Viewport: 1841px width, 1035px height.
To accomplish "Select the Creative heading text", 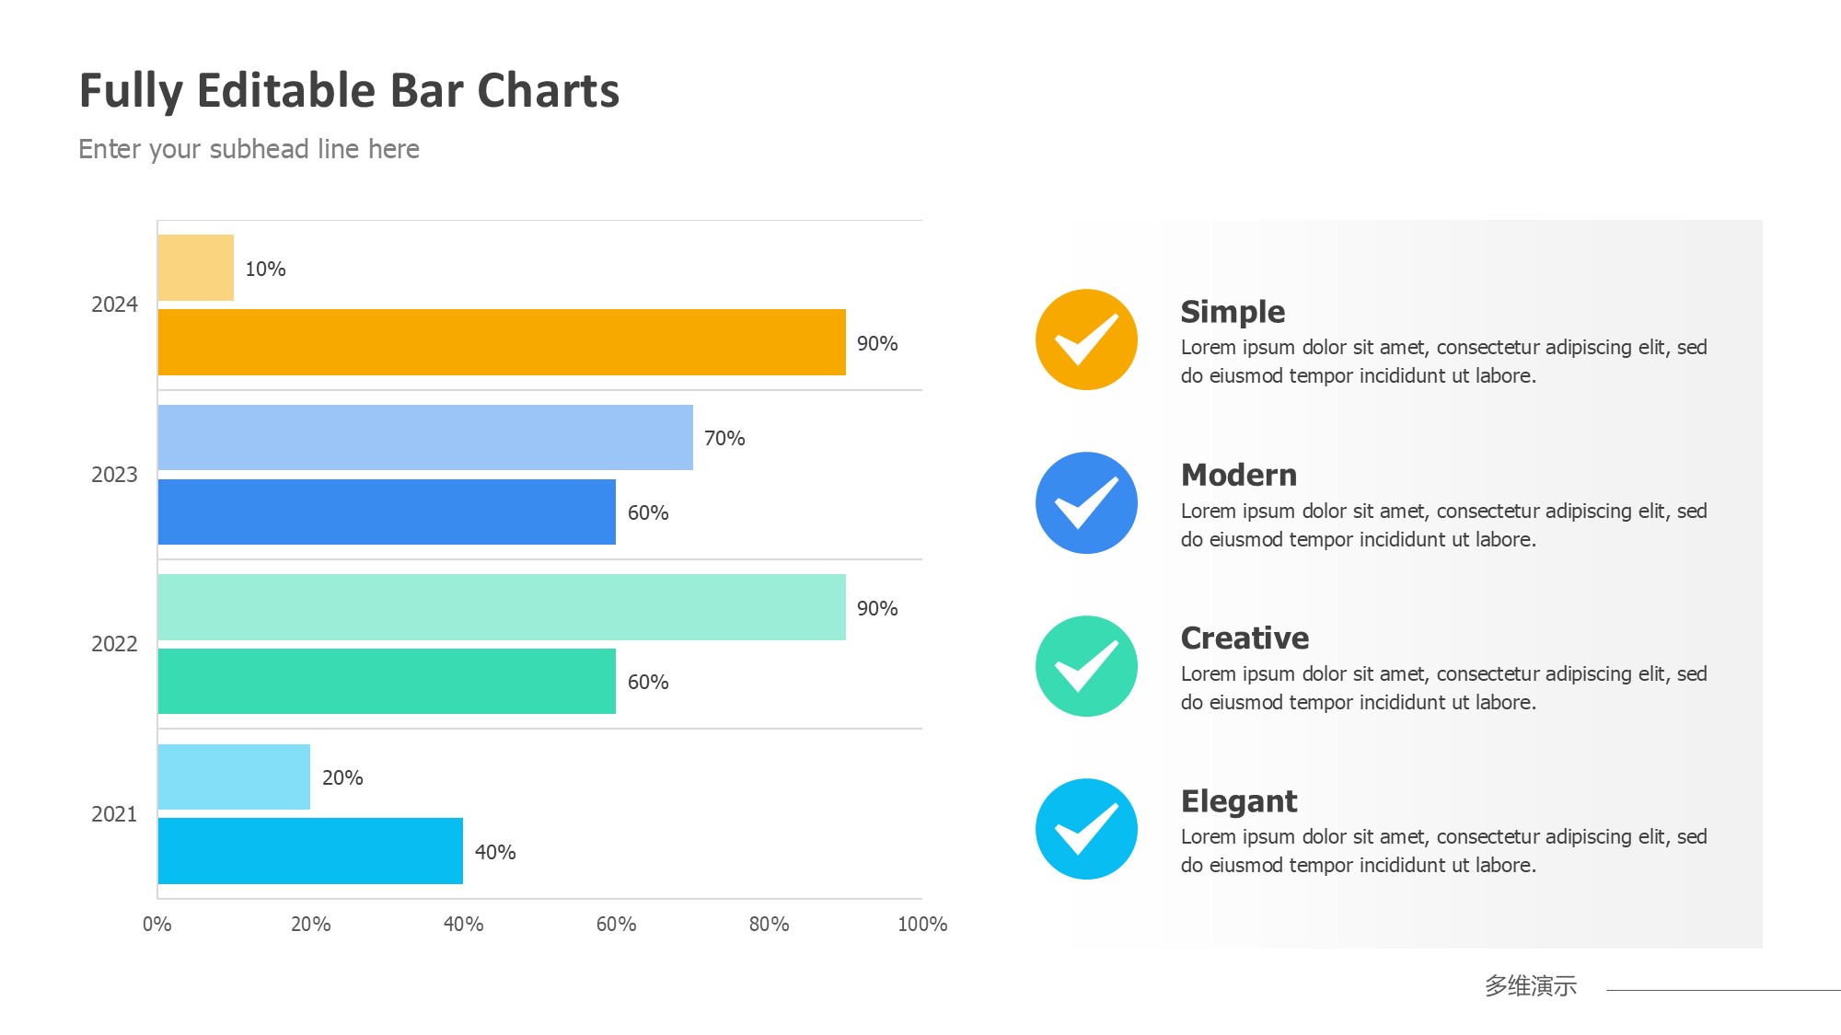I will 1245,638.
